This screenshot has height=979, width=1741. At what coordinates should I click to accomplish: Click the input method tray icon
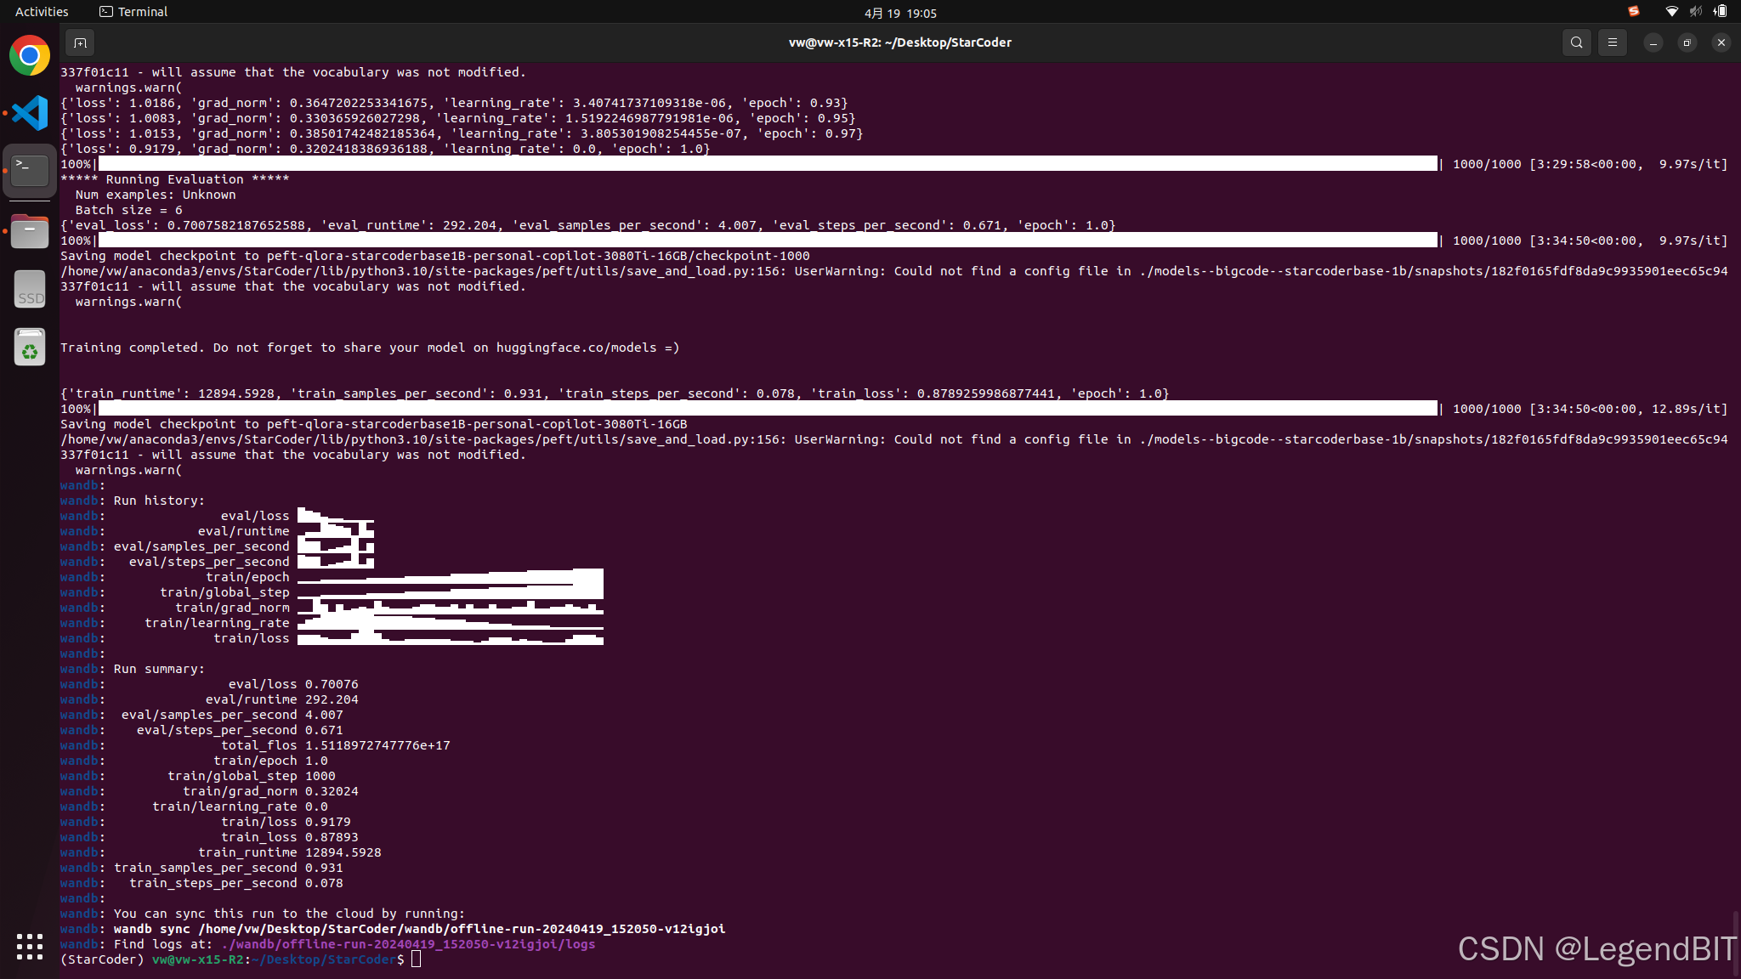point(1633,11)
